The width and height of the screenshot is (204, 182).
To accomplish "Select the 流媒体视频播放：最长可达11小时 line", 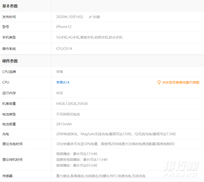I will pos(82,160).
